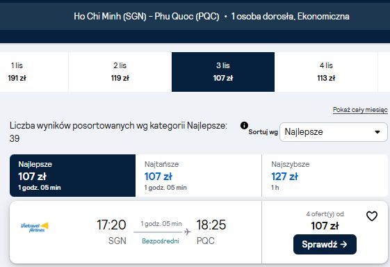Click the airplane icon on flight route
The image size is (390, 267).
point(188,232)
